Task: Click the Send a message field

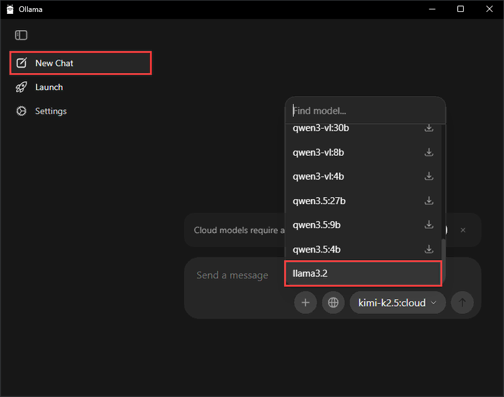Action: (x=233, y=275)
